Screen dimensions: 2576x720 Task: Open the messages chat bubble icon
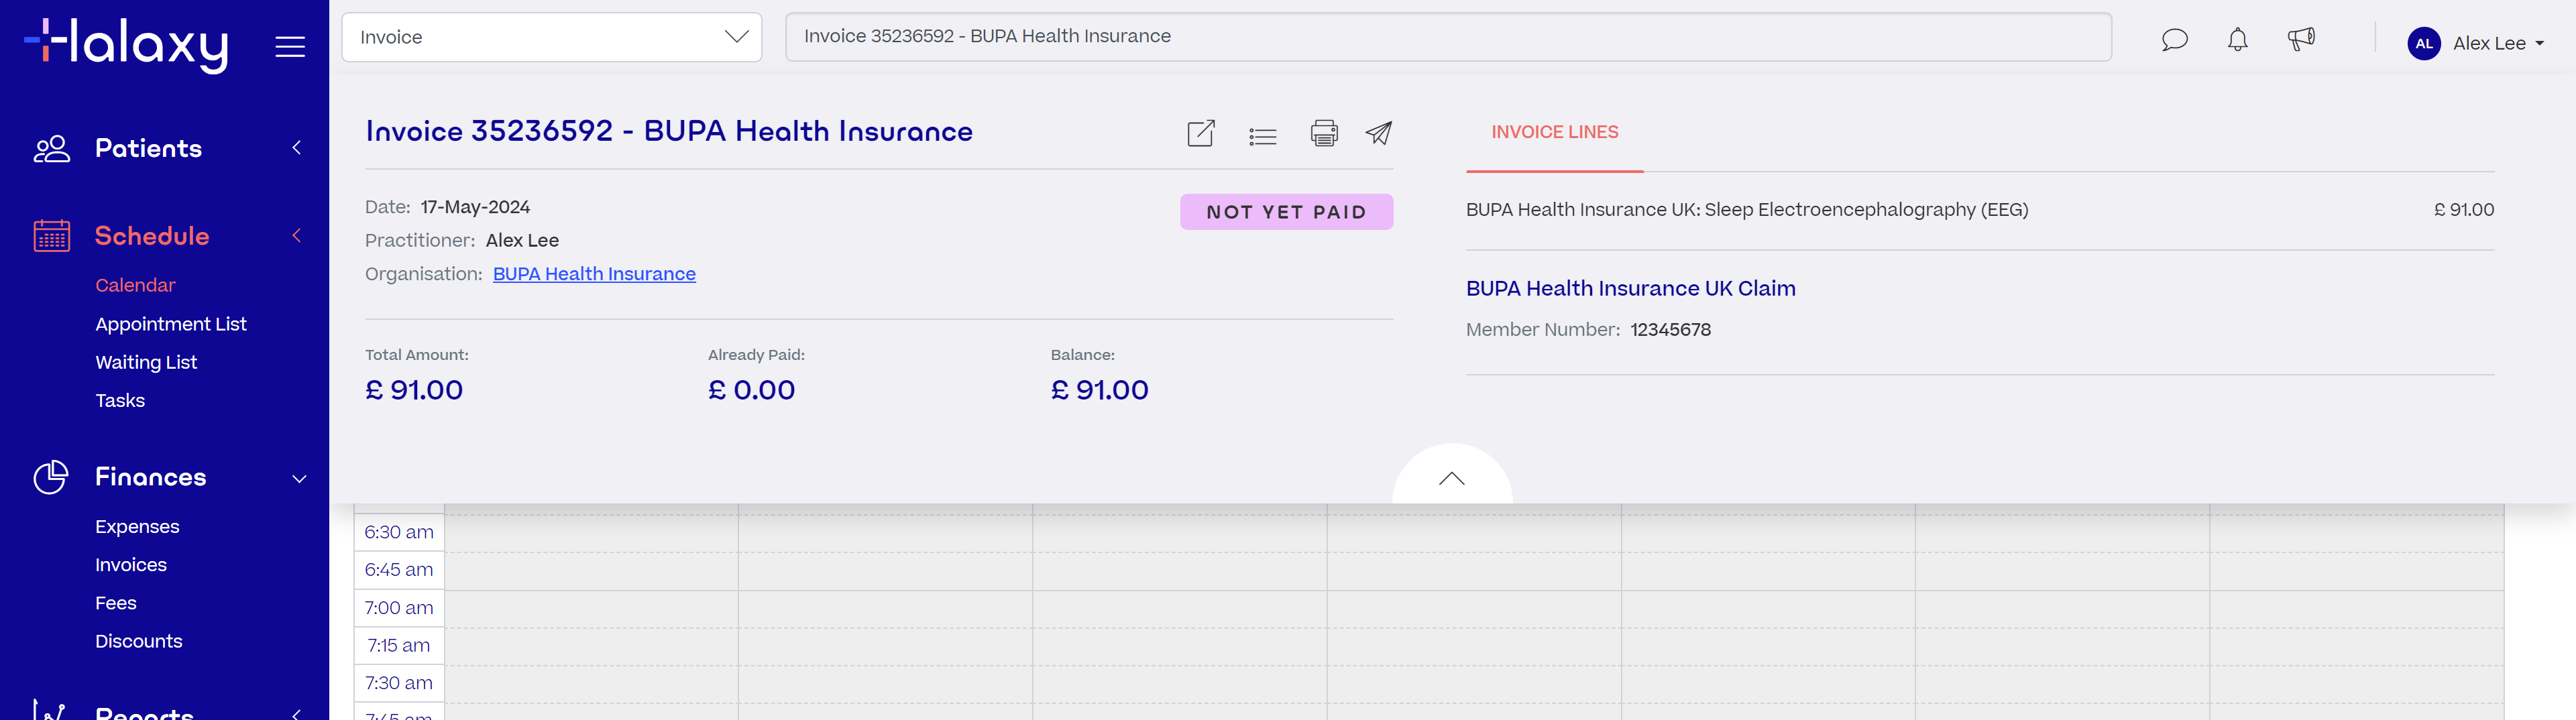click(x=2174, y=40)
